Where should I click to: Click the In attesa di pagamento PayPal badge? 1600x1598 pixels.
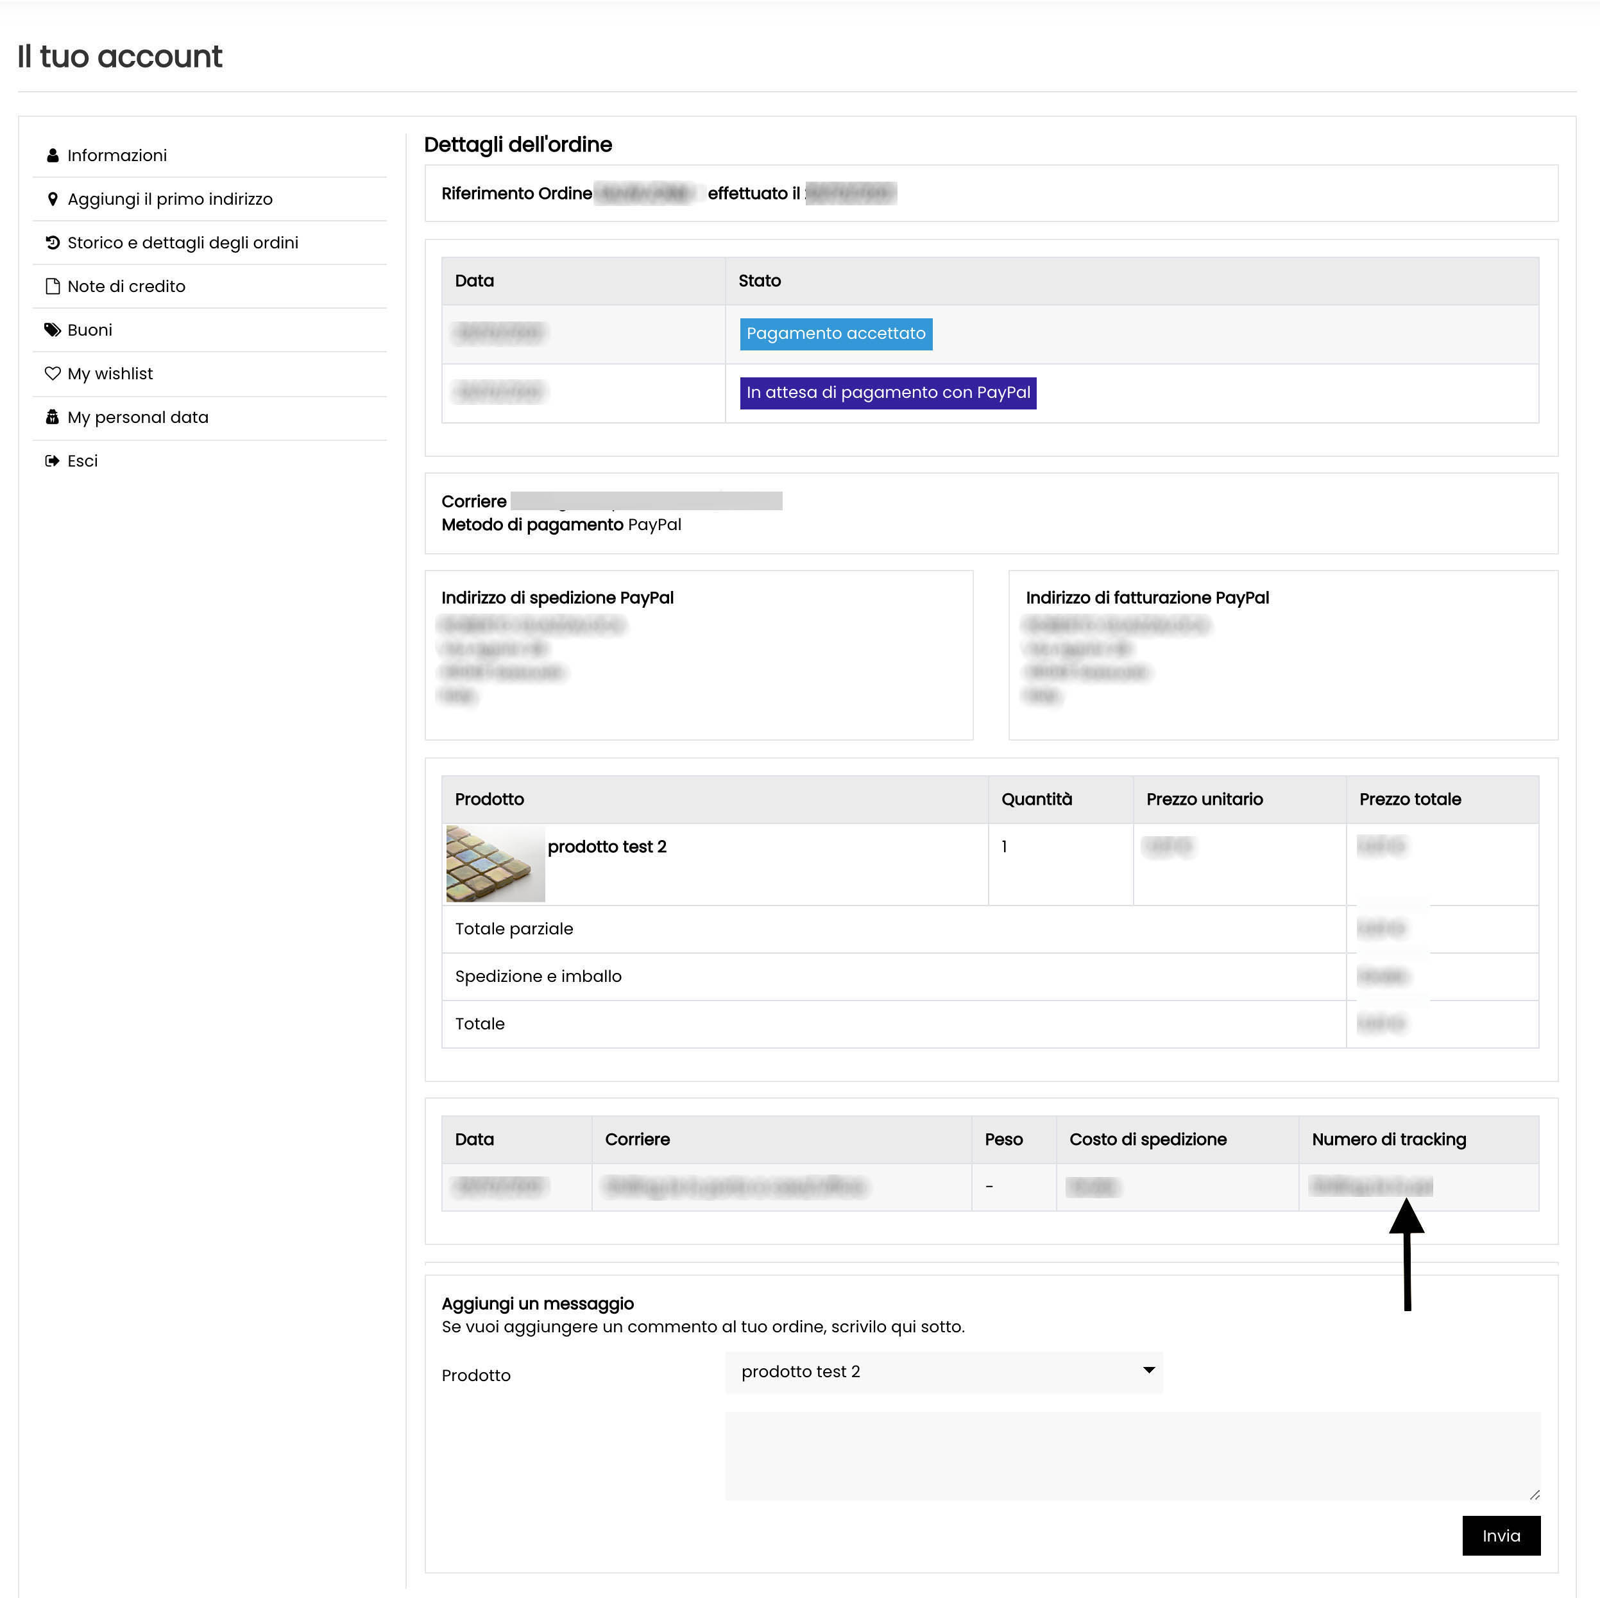pyautogui.click(x=888, y=393)
